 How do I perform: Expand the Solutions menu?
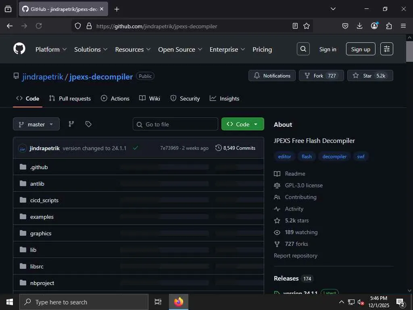(91, 49)
